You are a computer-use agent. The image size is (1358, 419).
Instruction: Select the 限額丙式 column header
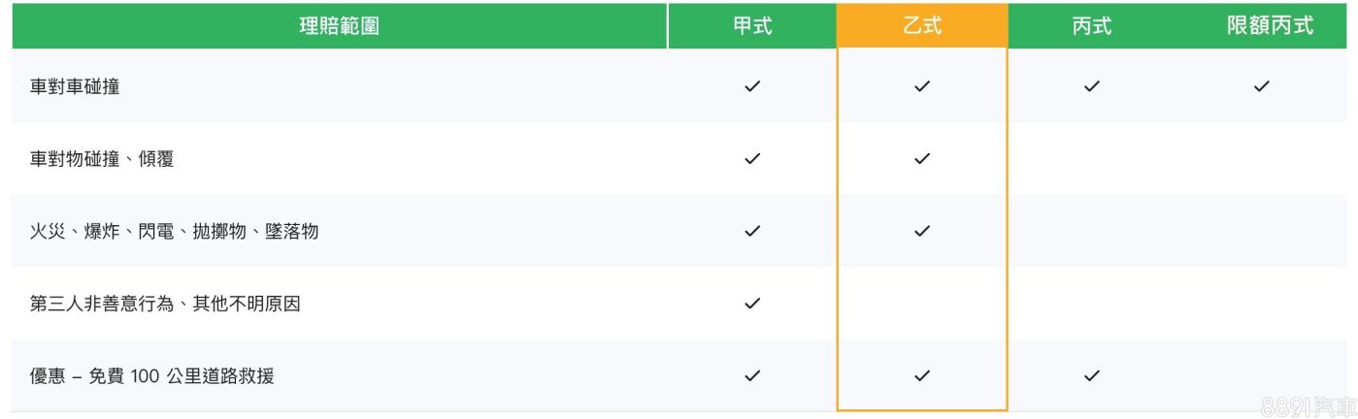coord(1270,26)
